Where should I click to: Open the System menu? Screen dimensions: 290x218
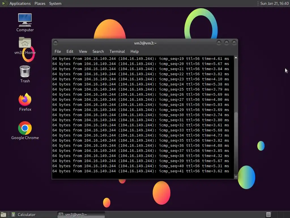click(x=55, y=3)
